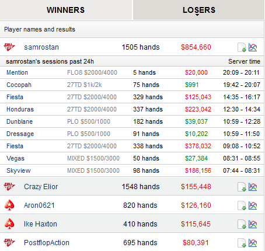Click the Full Tilt logo beside Crazy Elior

tap(9, 186)
